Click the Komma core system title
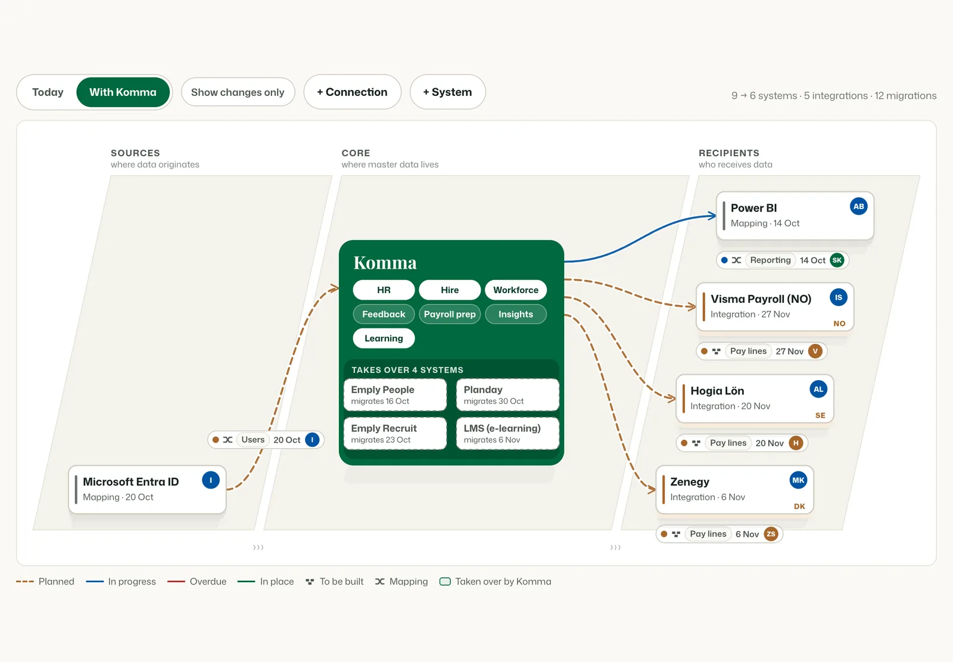Screen dimensions: 953x662 coord(385,263)
